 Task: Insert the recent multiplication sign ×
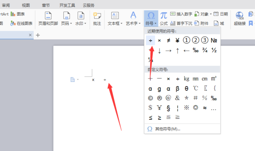[160, 40]
